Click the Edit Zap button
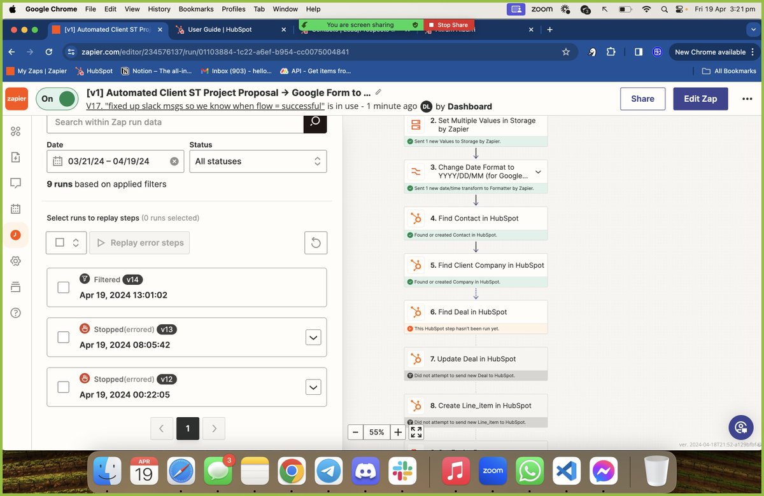The width and height of the screenshot is (764, 496). click(x=700, y=99)
